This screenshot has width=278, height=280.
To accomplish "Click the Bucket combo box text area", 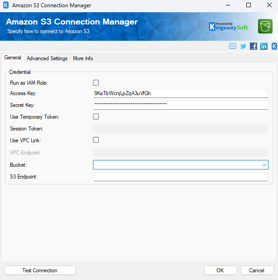I will (x=177, y=164).
